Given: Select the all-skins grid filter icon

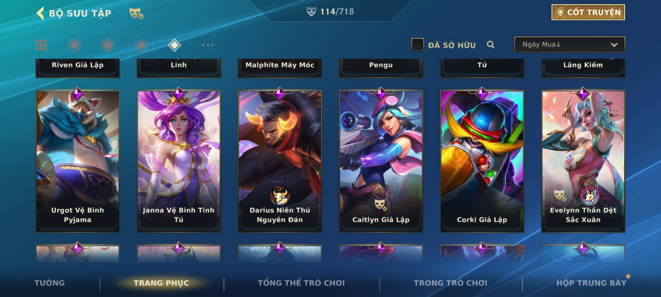Looking at the screenshot, I should 41,45.
